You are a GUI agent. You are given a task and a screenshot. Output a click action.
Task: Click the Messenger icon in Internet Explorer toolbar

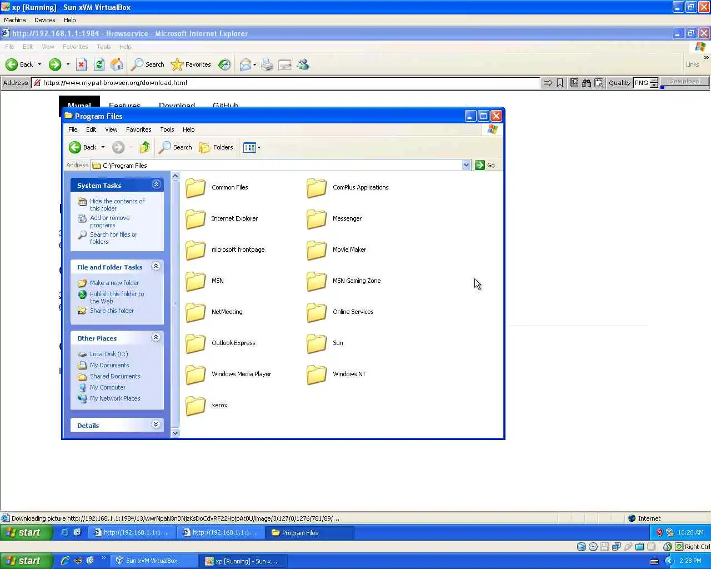[303, 65]
